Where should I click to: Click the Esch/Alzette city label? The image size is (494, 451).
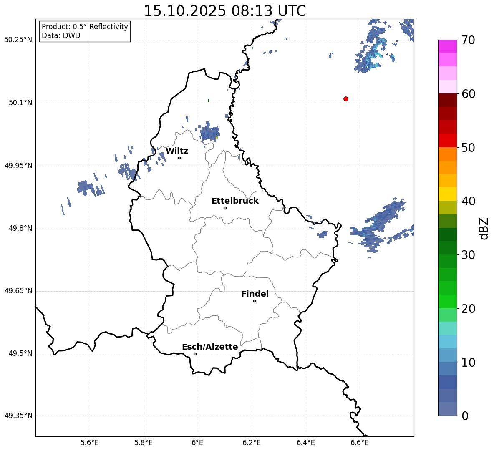coord(210,347)
